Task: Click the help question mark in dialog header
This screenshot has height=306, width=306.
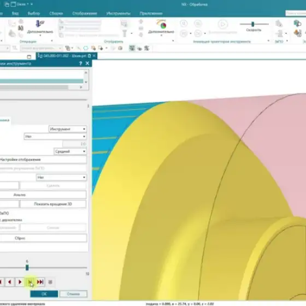Action: 81,63
